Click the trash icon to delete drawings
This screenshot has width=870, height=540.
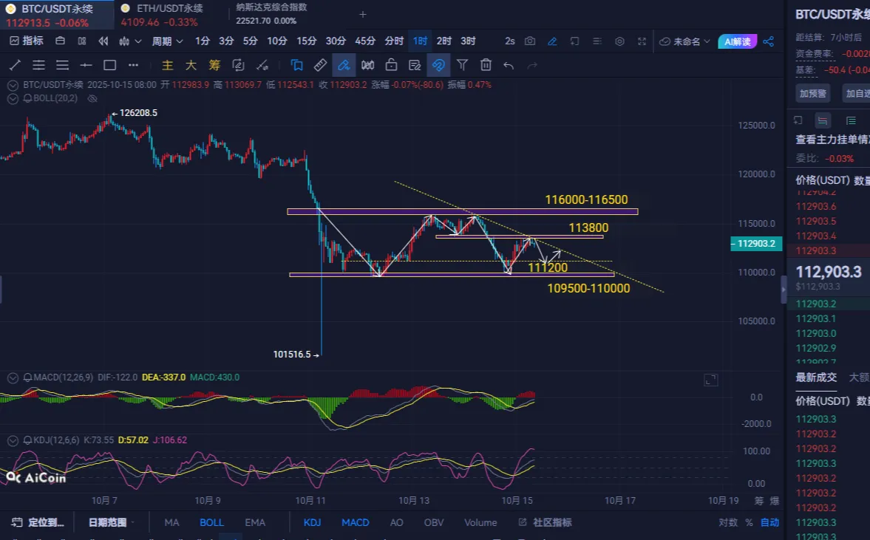pyautogui.click(x=486, y=66)
